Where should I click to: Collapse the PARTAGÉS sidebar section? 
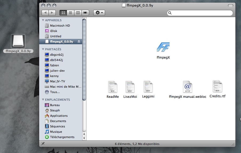(43, 49)
